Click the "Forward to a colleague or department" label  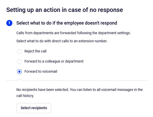click(x=54, y=61)
